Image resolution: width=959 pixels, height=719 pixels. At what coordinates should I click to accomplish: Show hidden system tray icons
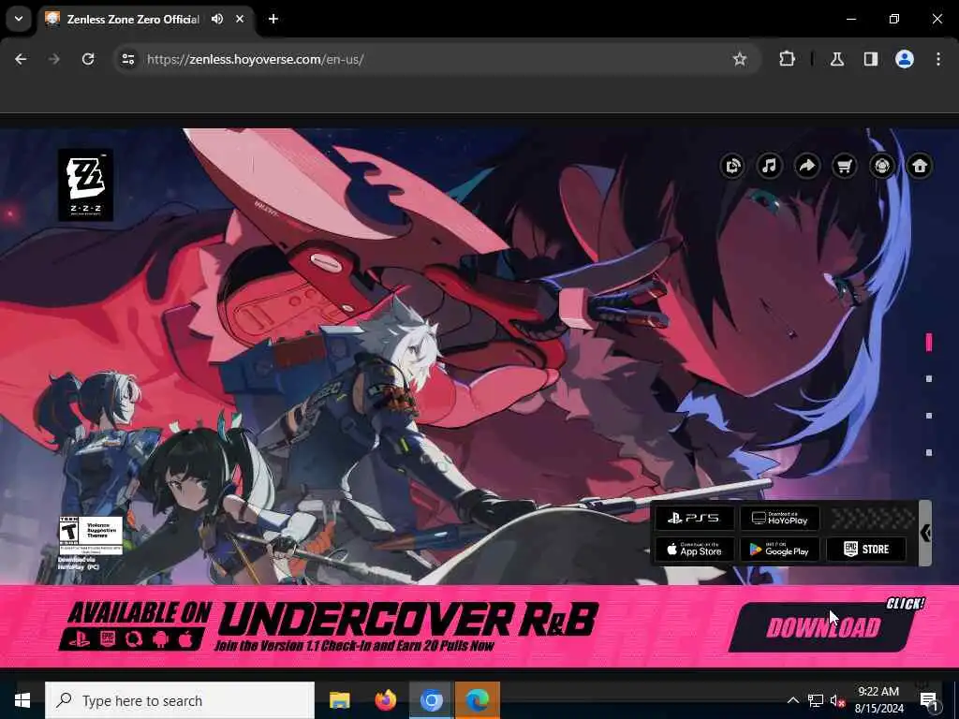coord(792,700)
